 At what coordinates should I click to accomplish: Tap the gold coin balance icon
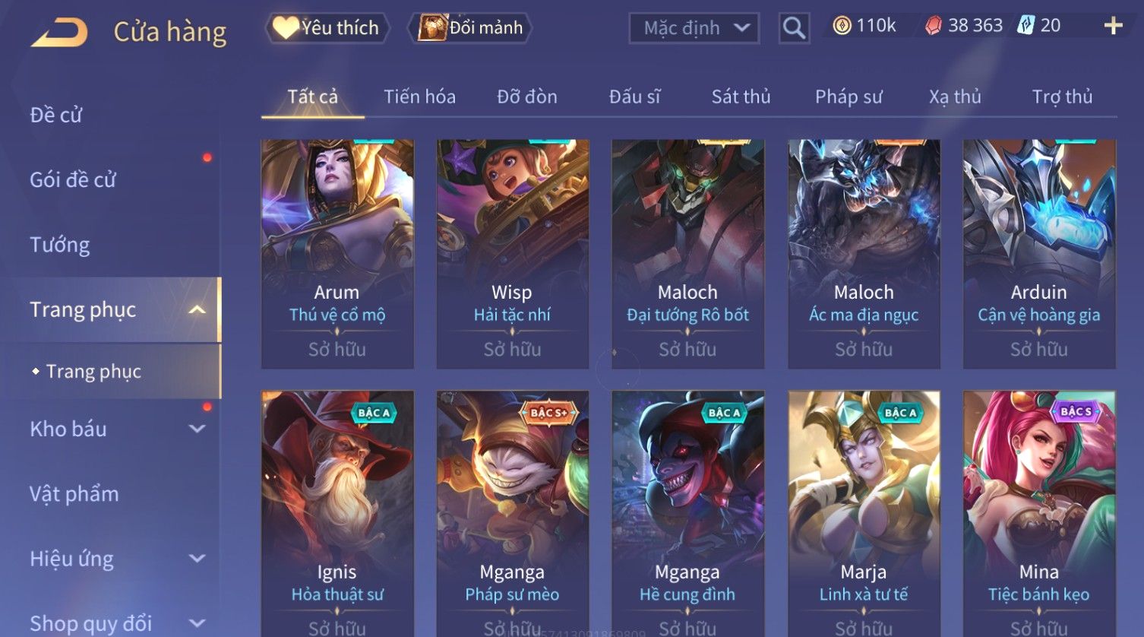point(842,26)
